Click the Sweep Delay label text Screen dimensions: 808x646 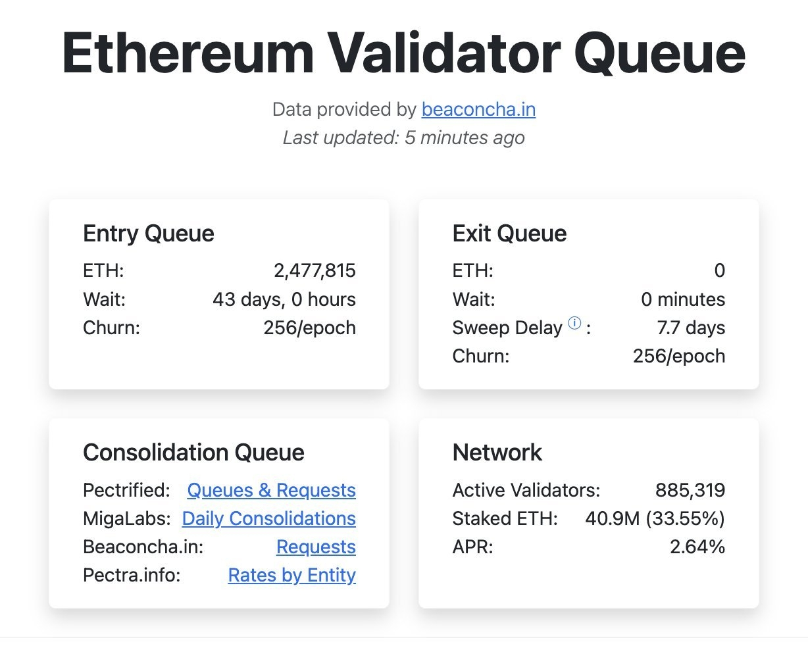tap(507, 328)
